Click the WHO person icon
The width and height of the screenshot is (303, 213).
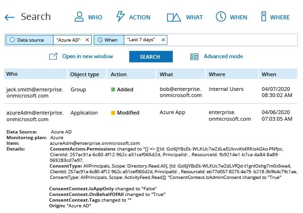[x=79, y=17]
